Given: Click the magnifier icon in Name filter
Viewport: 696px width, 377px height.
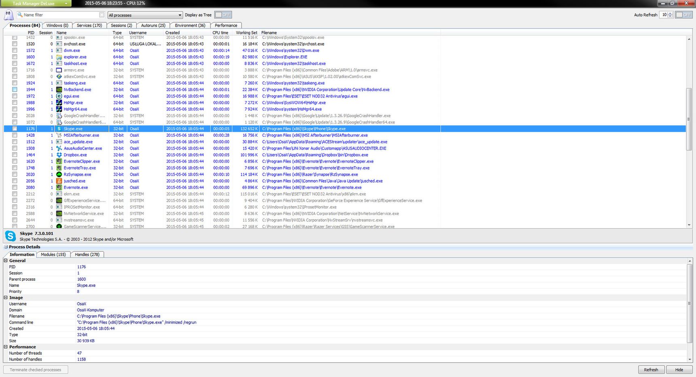Looking at the screenshot, I should (x=20, y=15).
